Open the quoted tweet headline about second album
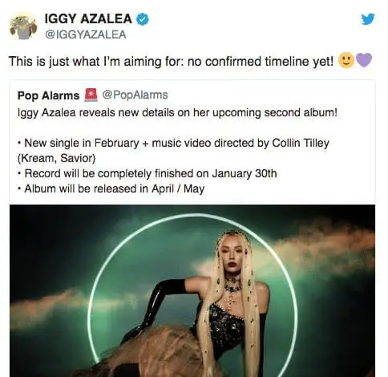Image resolution: width=388 pixels, height=377 pixels. 177,112
